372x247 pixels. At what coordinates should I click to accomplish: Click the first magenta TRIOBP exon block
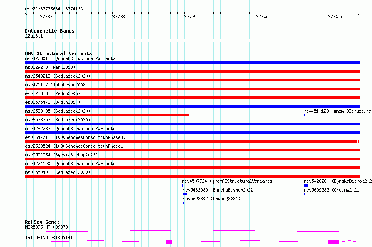(x=169, y=242)
